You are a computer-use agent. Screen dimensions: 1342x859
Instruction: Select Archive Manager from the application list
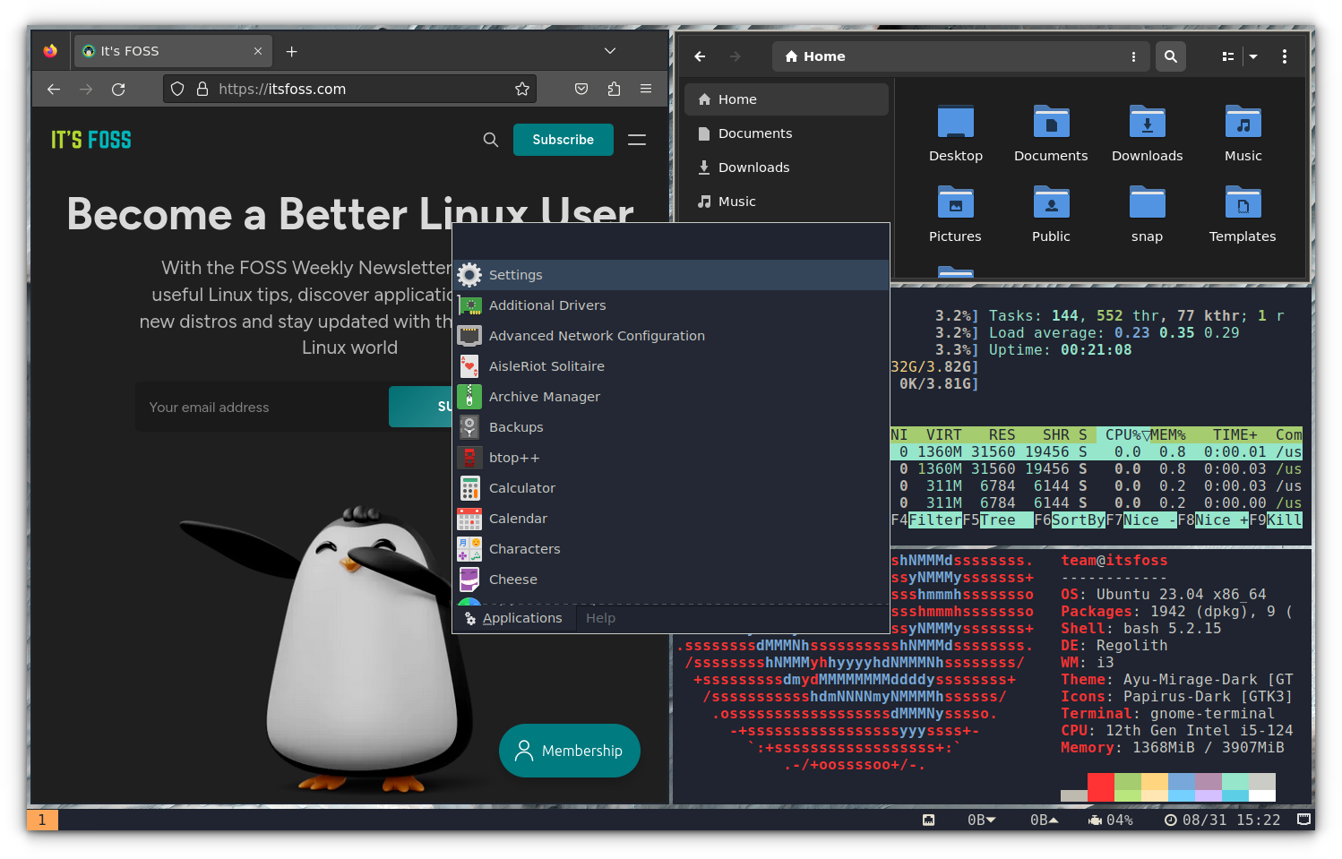pos(544,397)
